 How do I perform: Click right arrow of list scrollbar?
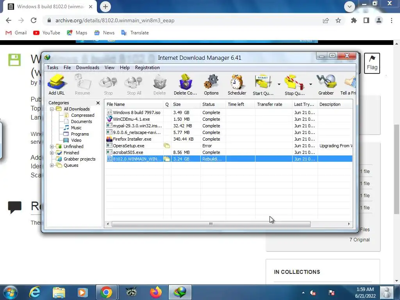click(x=349, y=224)
